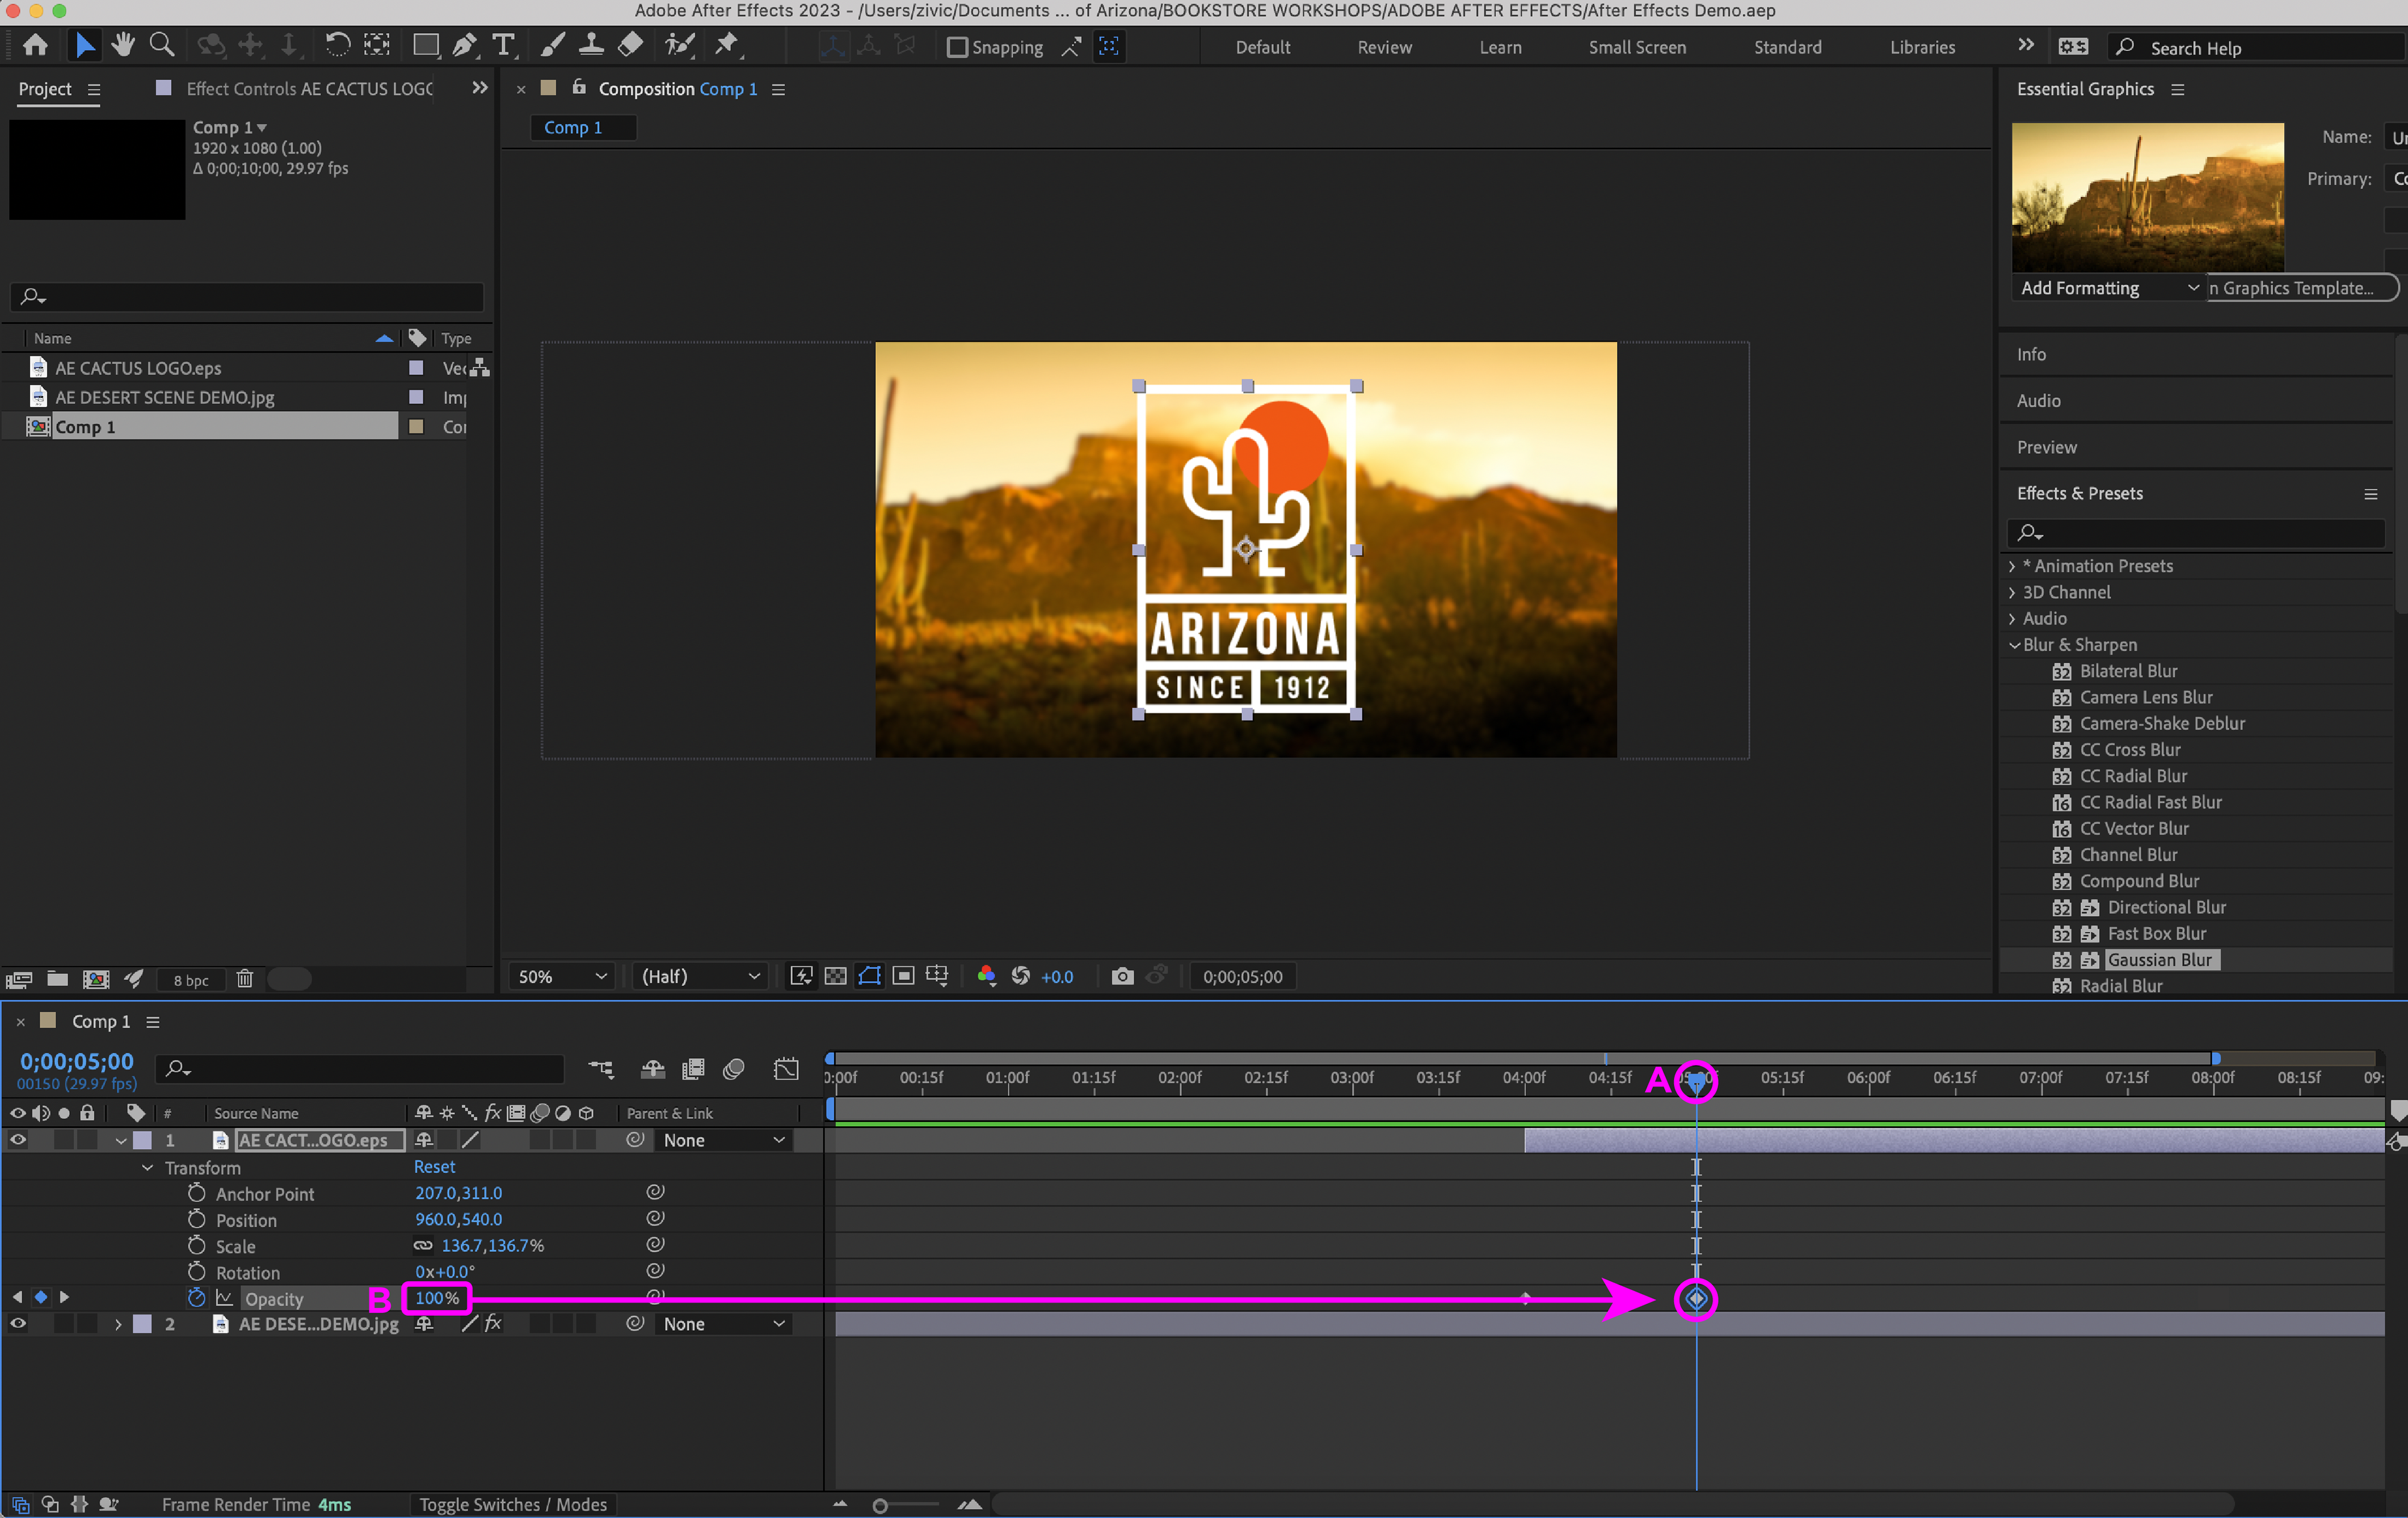
Task: Click the timeline zoom slider
Action: pyautogui.click(x=880, y=1505)
